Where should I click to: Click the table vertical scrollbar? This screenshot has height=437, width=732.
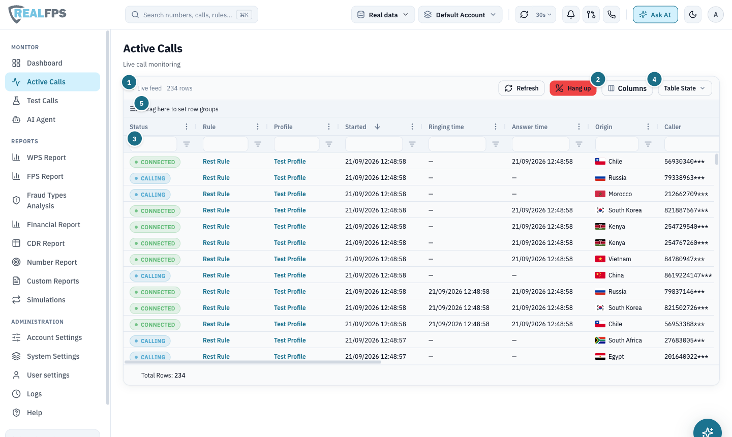(717, 159)
